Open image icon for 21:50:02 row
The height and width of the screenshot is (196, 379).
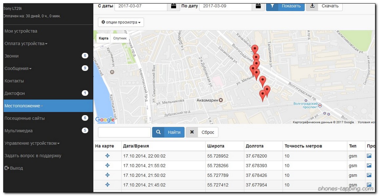coord(369,175)
